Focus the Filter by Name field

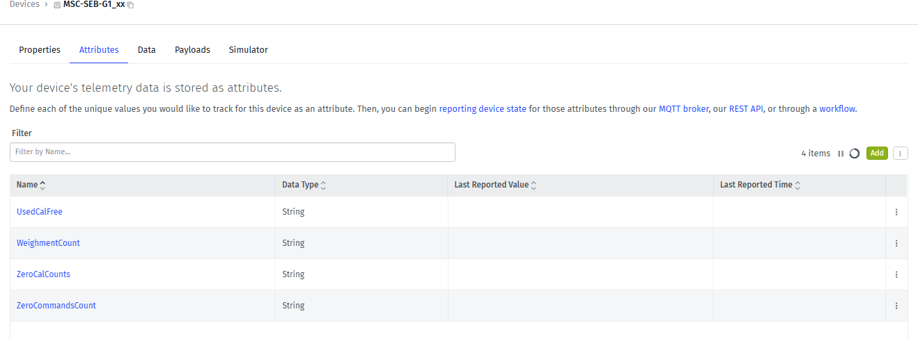pyautogui.click(x=233, y=152)
